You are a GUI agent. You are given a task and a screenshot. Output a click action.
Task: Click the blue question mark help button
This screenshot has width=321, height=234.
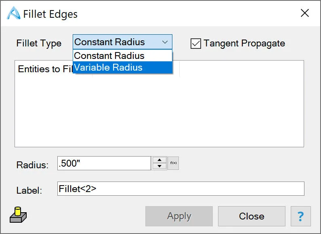300,216
